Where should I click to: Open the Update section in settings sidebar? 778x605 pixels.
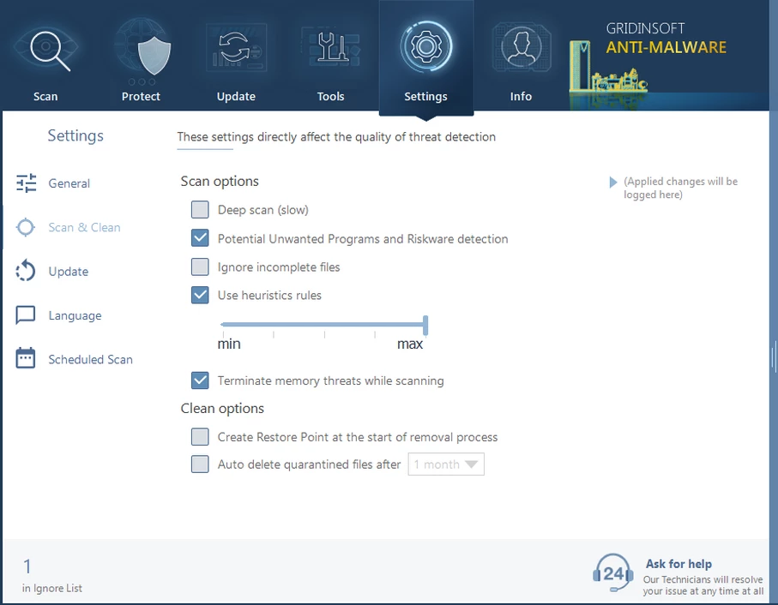69,272
